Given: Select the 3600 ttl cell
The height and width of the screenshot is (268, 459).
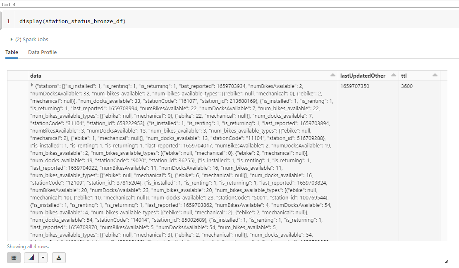Looking at the screenshot, I should [x=407, y=86].
